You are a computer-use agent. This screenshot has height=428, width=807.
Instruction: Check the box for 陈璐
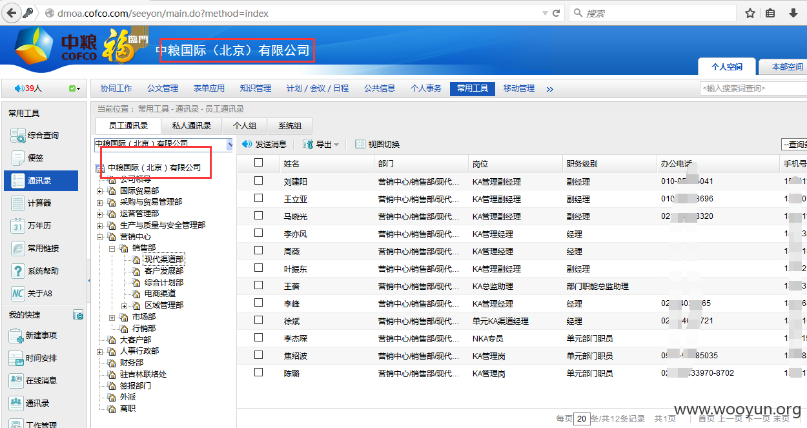pos(258,372)
